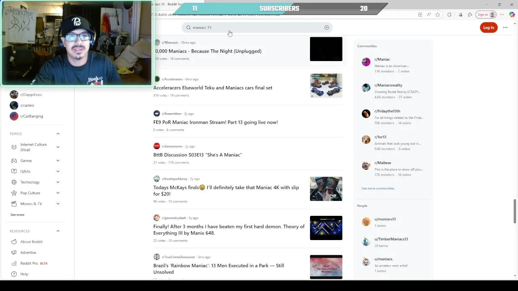Open Advertise in the sidebar
The image size is (518, 291).
(x=28, y=253)
